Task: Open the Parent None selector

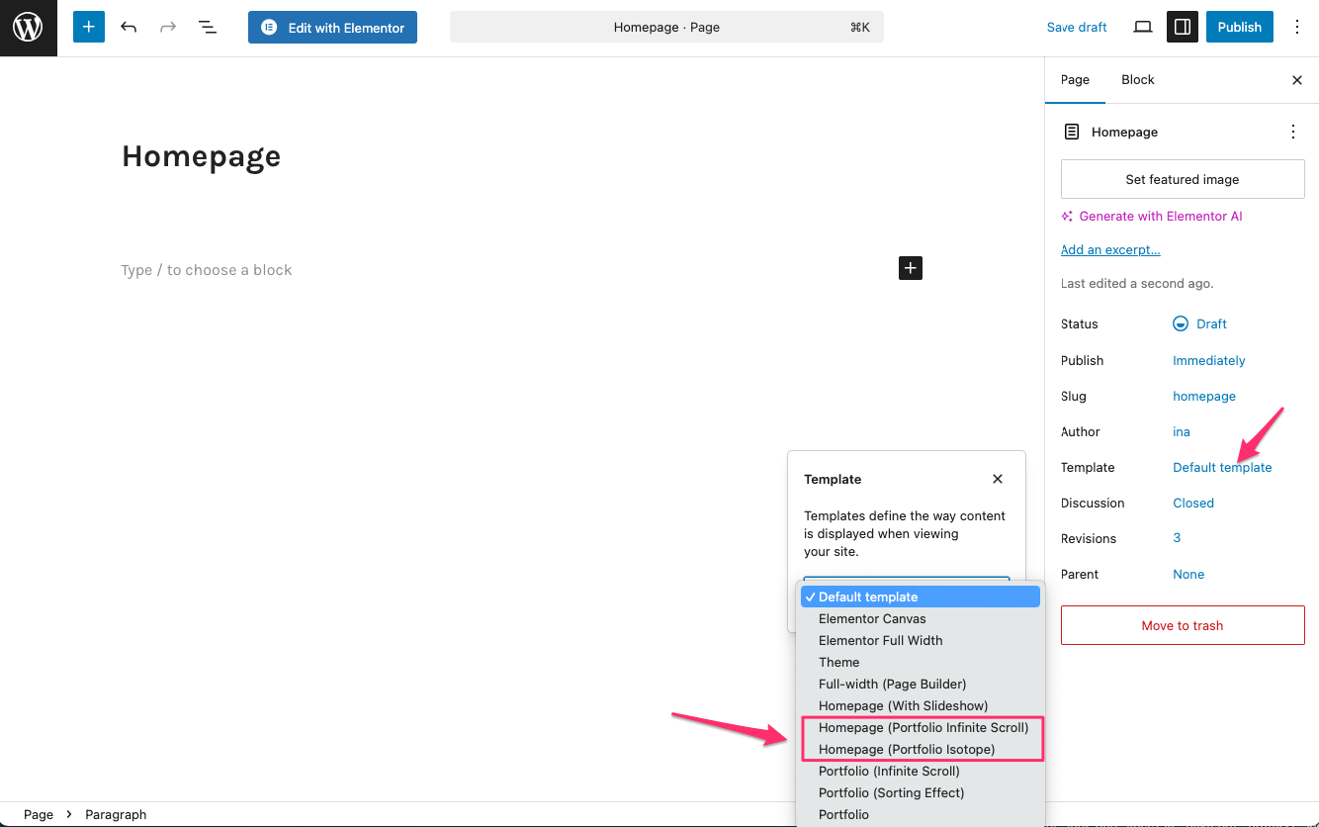Action: pos(1188,574)
